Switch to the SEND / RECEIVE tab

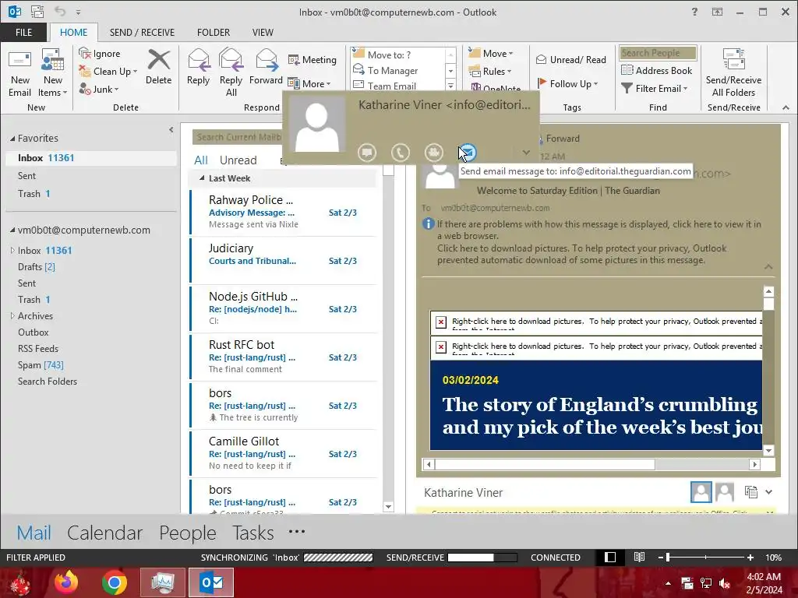(142, 32)
